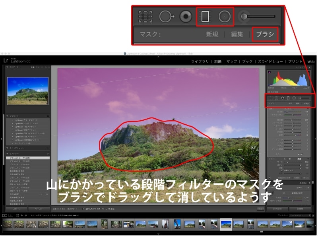The image size is (318, 239).
Task: Collapse the ヒストリー panel
Action: tap(7, 154)
